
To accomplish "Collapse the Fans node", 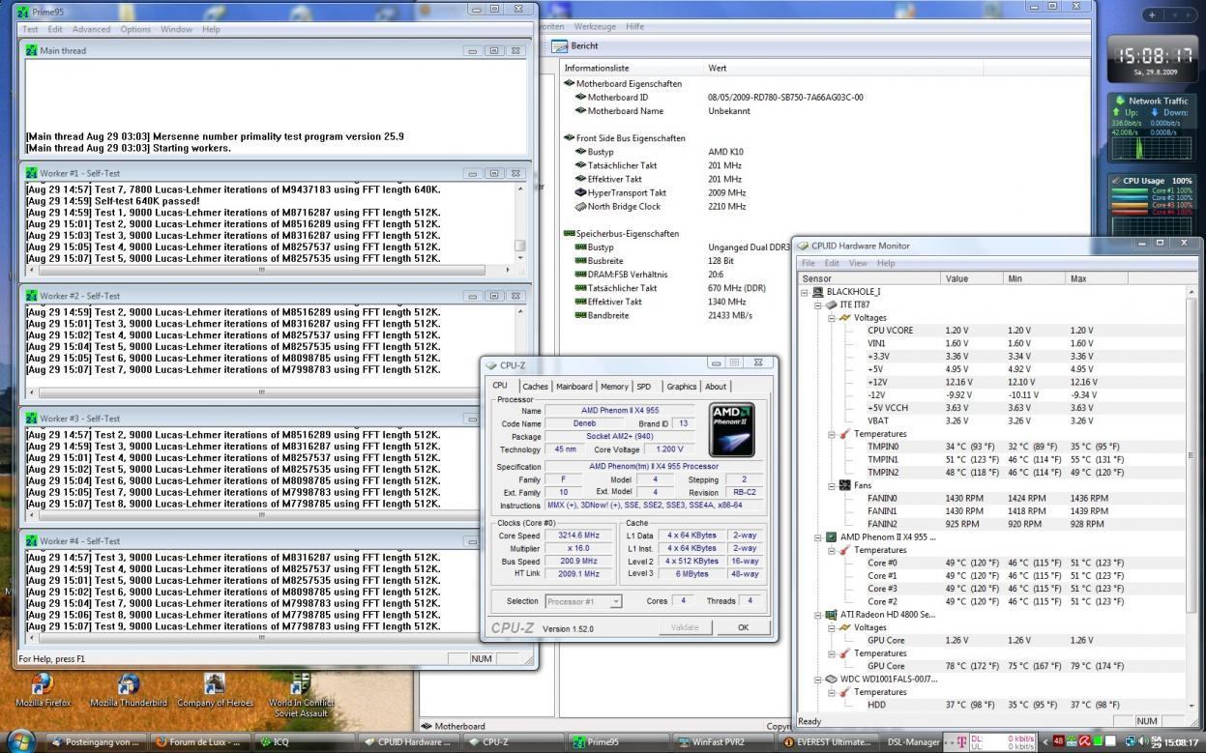I will pos(831,485).
